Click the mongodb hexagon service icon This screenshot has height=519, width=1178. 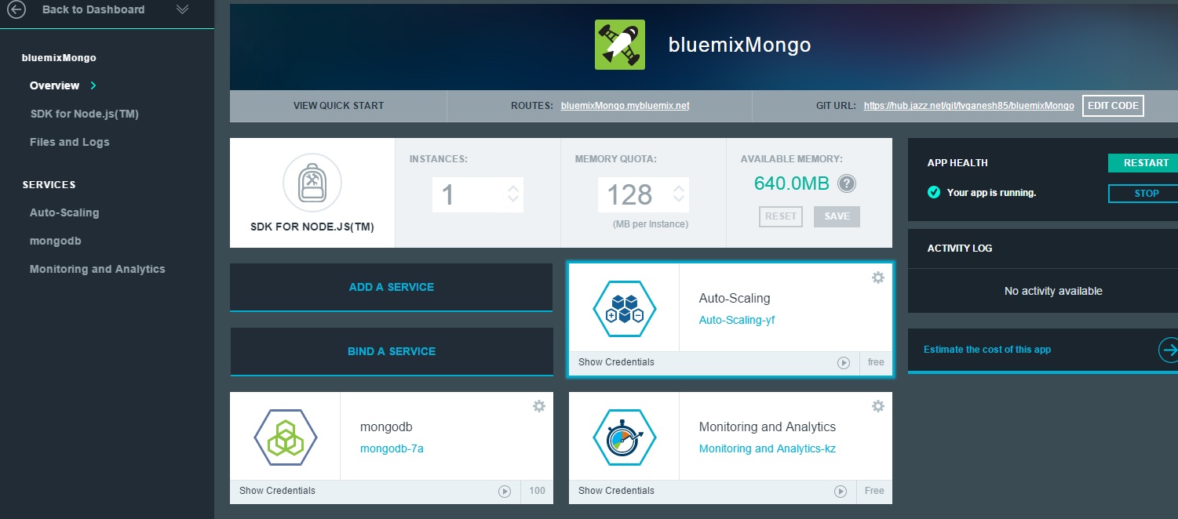285,437
